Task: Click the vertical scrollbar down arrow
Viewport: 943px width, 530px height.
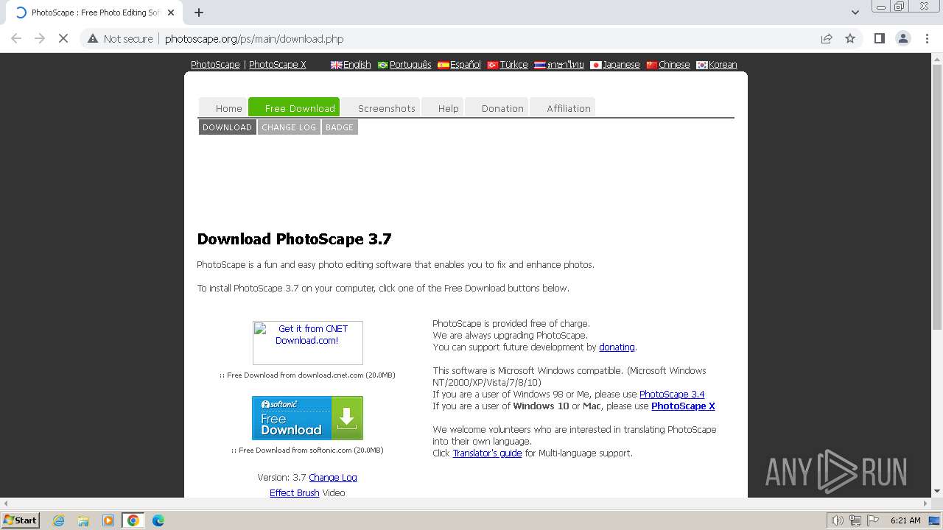Action: pyautogui.click(x=937, y=491)
